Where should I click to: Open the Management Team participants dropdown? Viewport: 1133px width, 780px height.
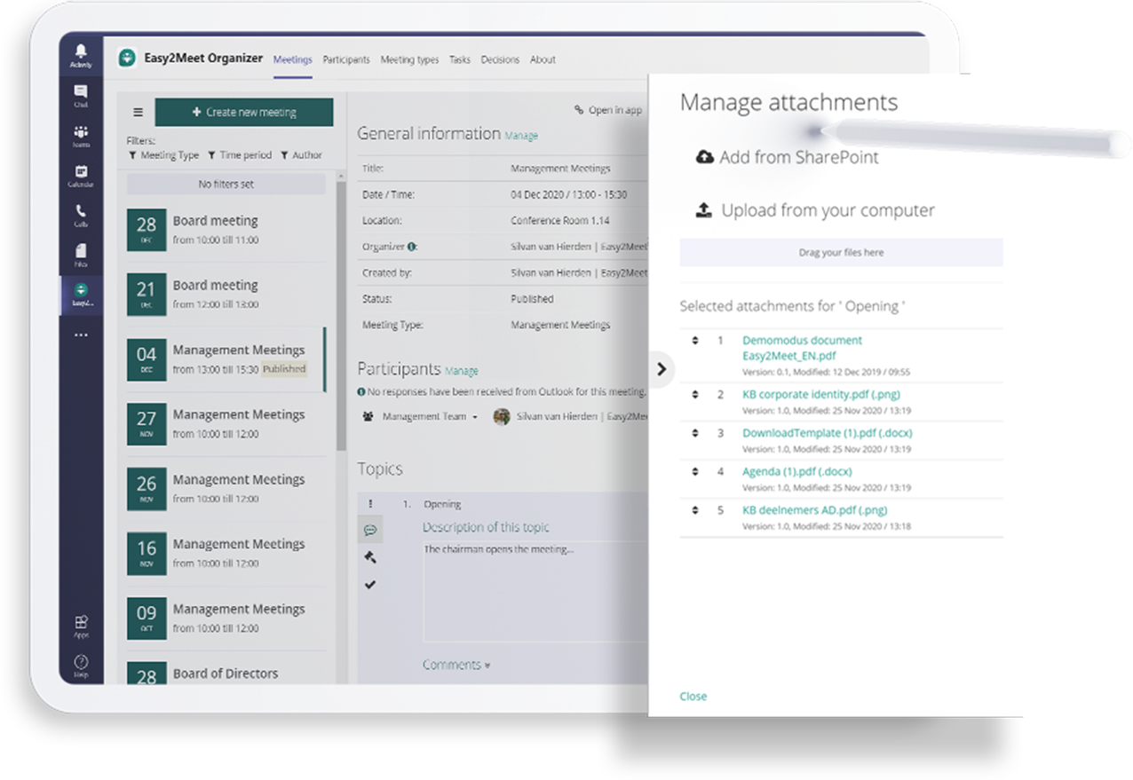click(419, 416)
